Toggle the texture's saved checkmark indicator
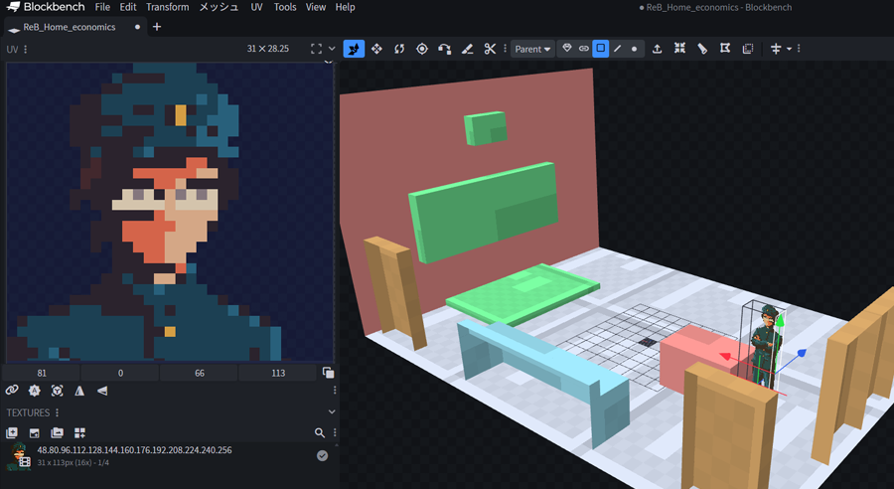The height and width of the screenshot is (489, 894). pyautogui.click(x=322, y=455)
